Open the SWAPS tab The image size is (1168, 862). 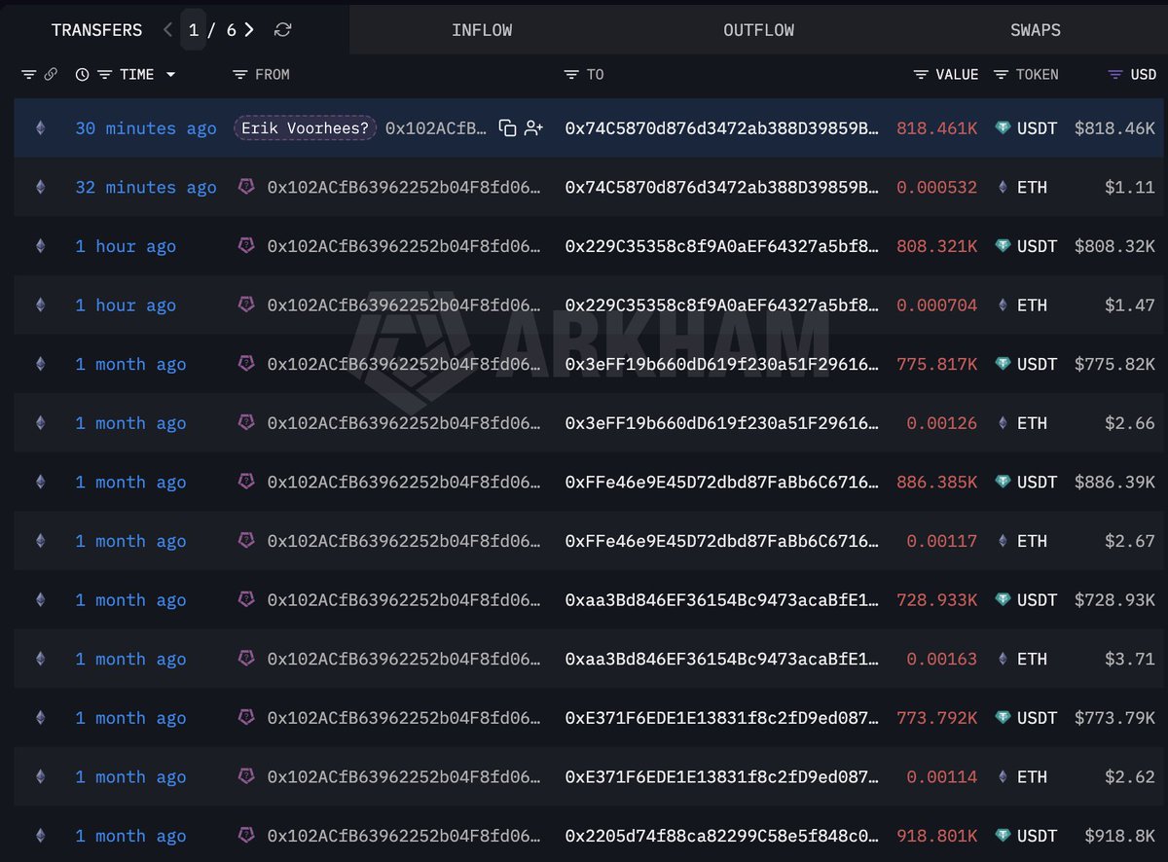pos(1035,30)
